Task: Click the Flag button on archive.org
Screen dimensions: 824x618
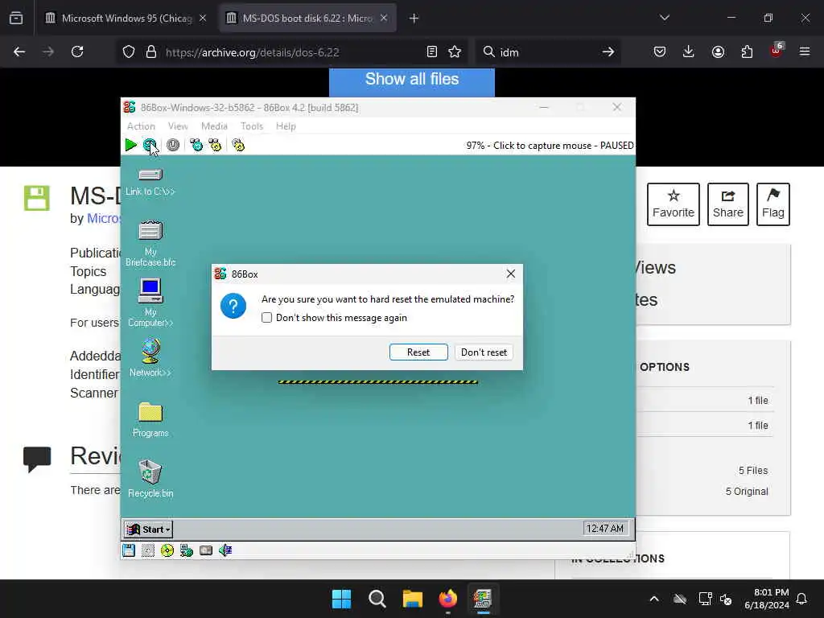Action: (773, 204)
